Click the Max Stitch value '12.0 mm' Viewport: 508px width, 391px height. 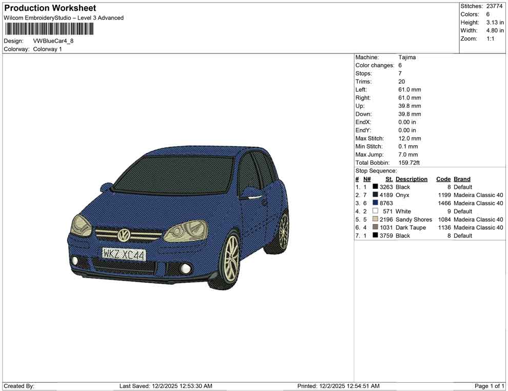[410, 139]
